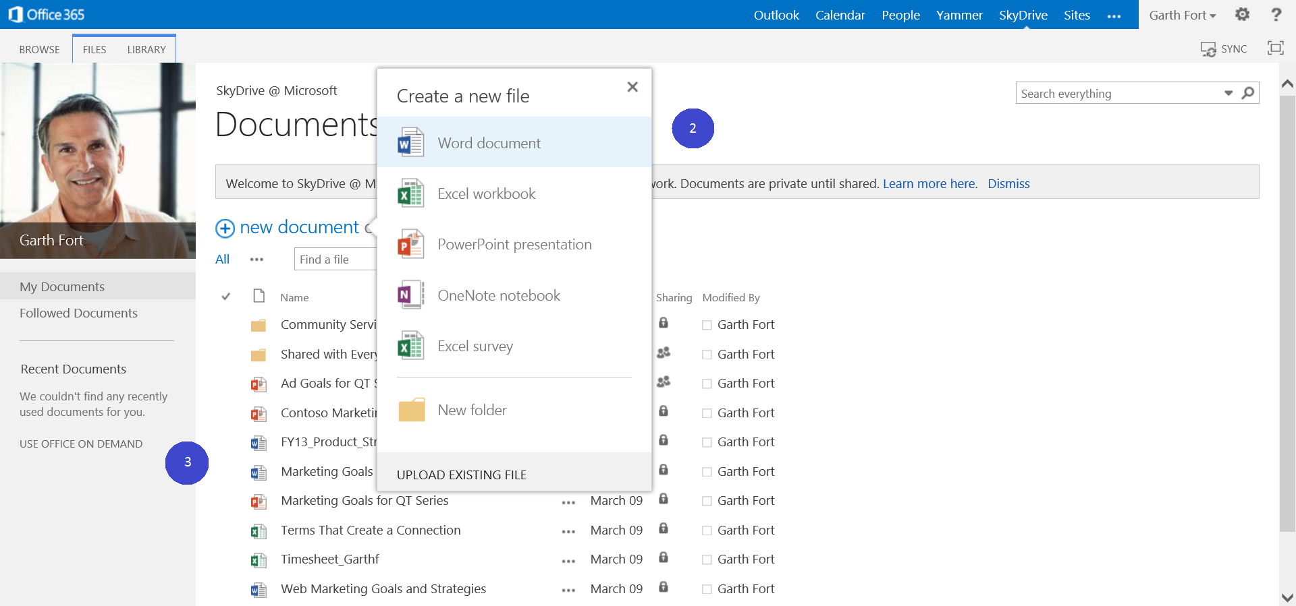
Task: Open the views ellipsis next to All
Action: click(256, 260)
